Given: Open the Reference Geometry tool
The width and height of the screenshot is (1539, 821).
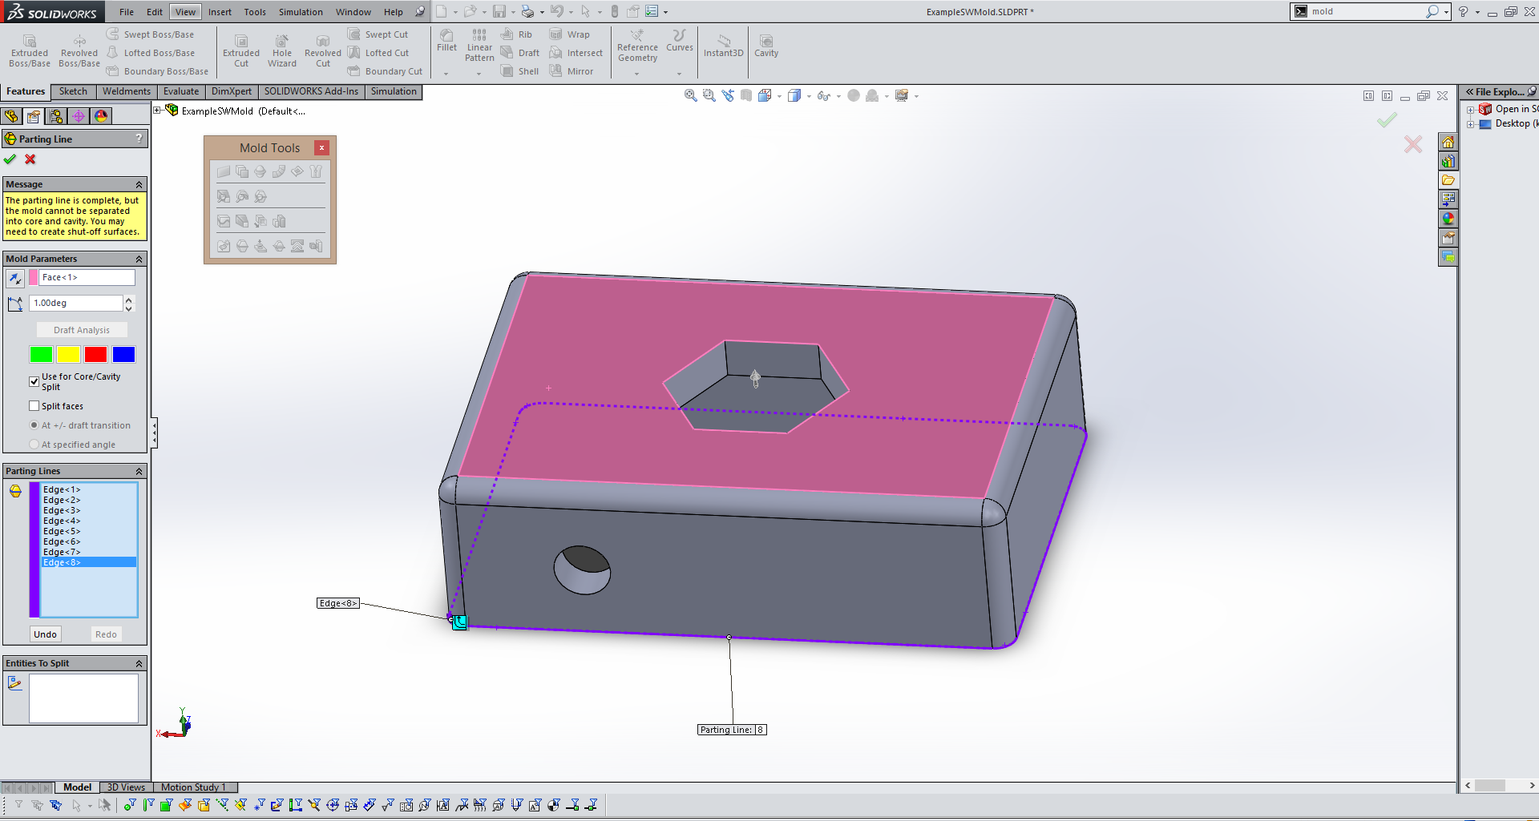Looking at the screenshot, I should [637, 46].
